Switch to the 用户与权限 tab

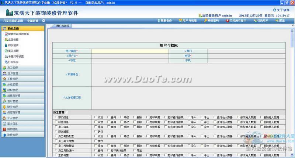pyautogui.click(x=62, y=26)
